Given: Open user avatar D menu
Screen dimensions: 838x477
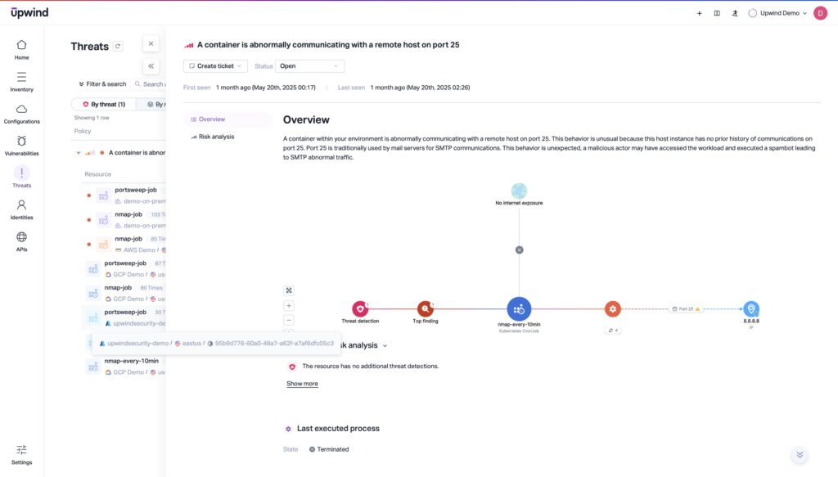Looking at the screenshot, I should (x=820, y=13).
